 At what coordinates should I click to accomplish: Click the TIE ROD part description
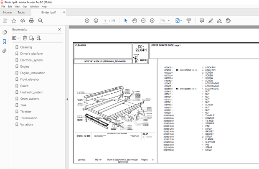[x=209, y=121]
